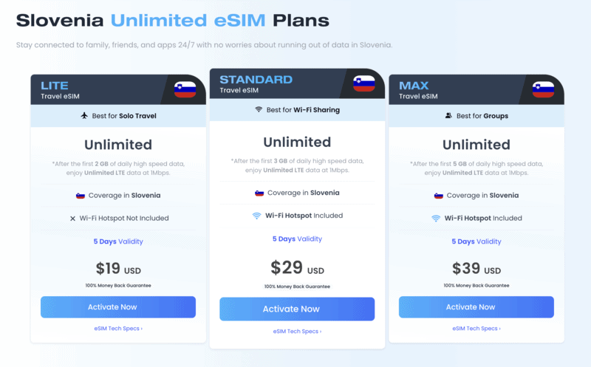Viewport: 591px width, 367px height.
Task: Click the Slovenia flag on MAX card header
Action: 543,89
